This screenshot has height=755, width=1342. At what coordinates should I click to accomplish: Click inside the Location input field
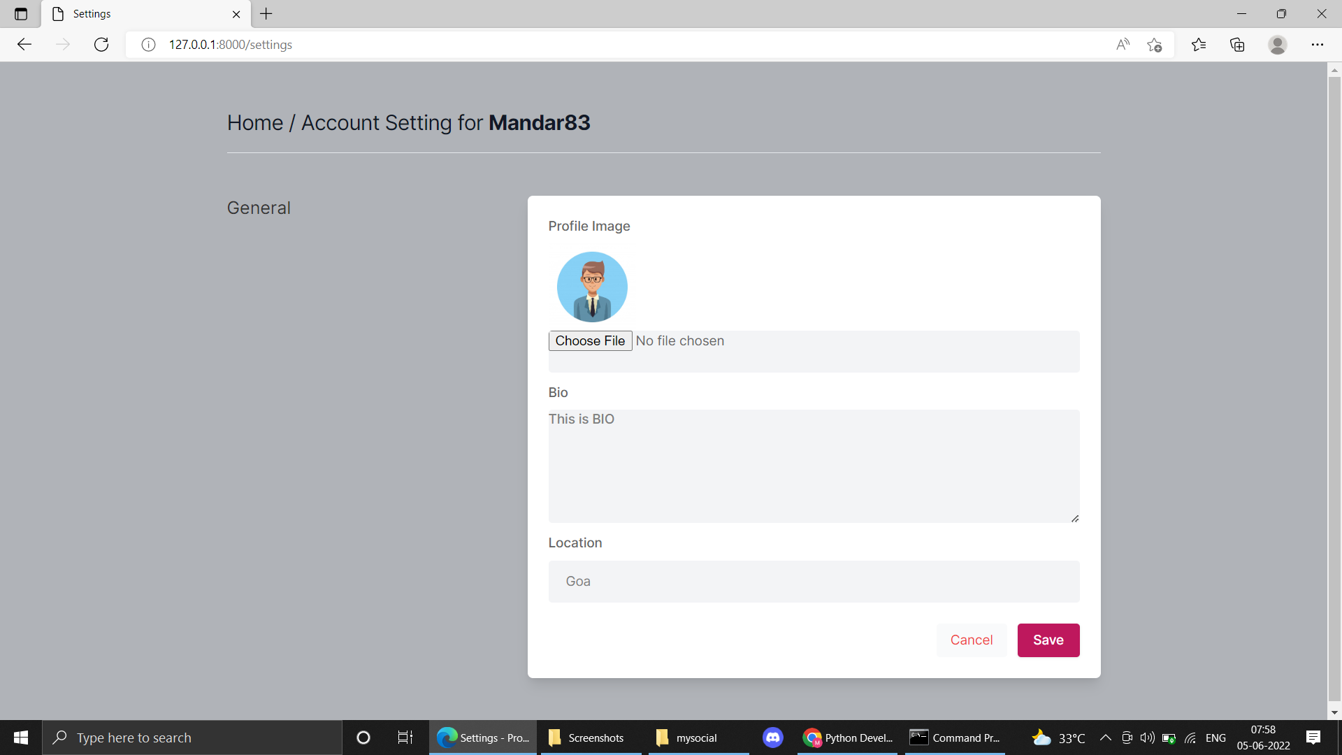[814, 581]
